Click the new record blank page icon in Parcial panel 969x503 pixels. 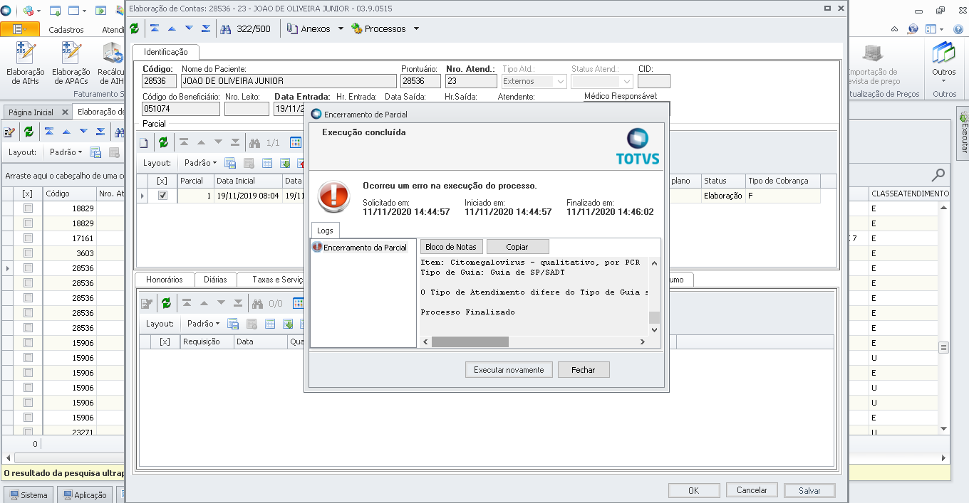pyautogui.click(x=144, y=142)
